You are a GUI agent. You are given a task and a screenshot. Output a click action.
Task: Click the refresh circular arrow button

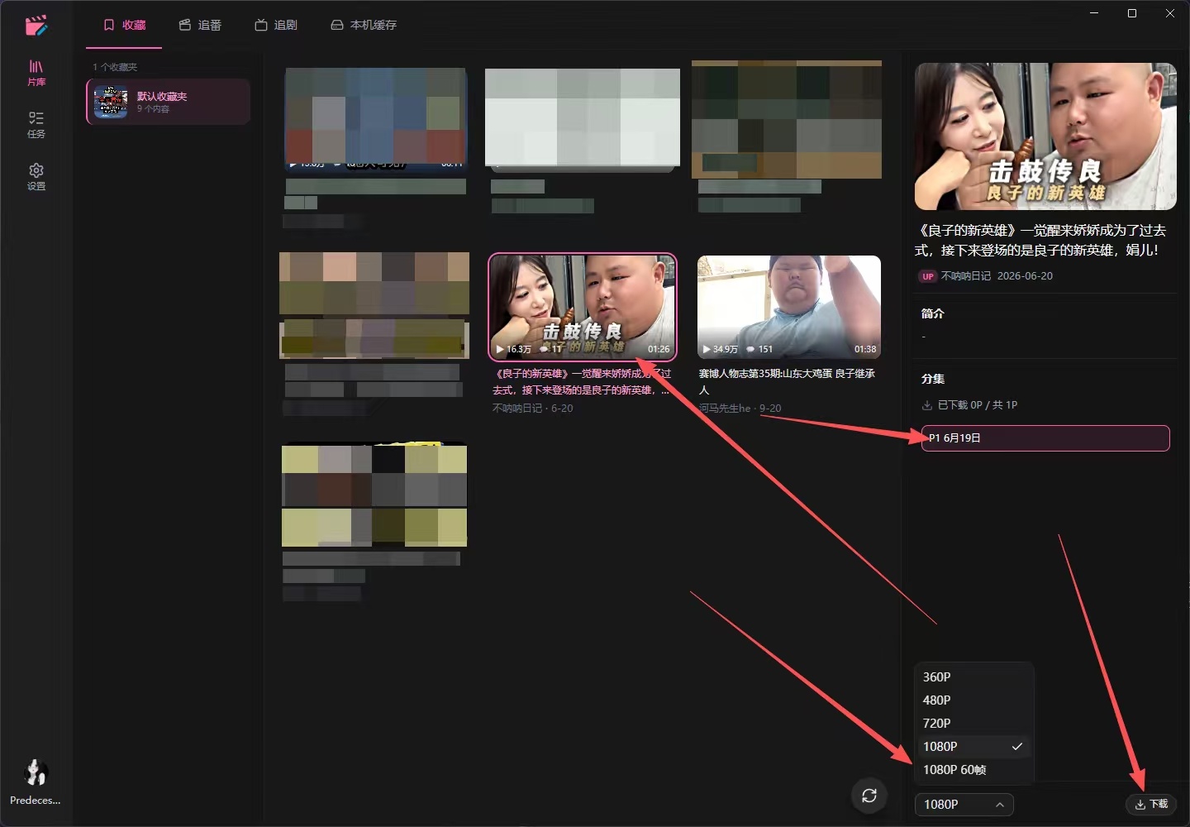(x=869, y=796)
